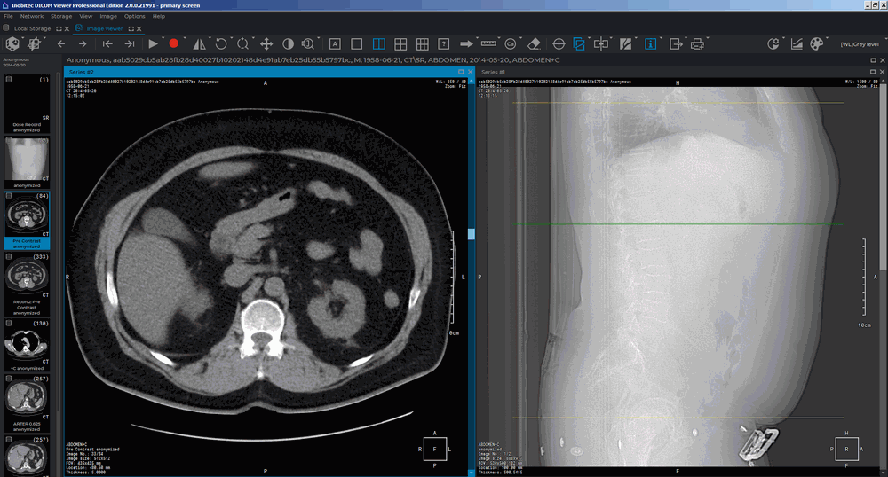This screenshot has height=477, width=888.
Task: Click the histogram graph icon
Action: click(x=797, y=43)
